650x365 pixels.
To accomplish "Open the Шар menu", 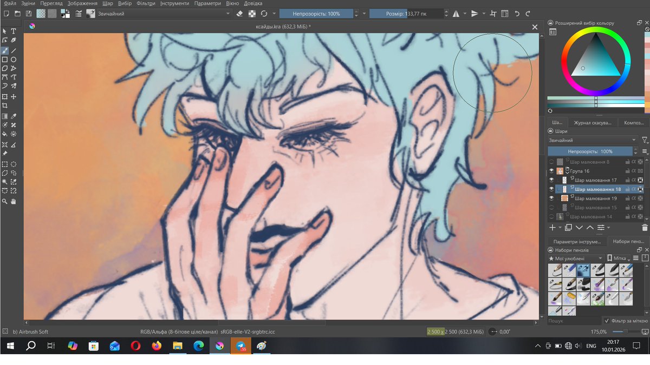I will point(107,3).
